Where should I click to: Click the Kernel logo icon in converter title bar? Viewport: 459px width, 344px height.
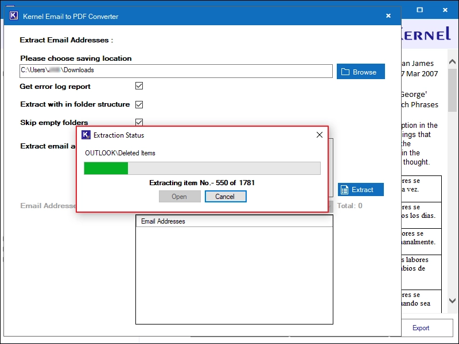point(14,15)
